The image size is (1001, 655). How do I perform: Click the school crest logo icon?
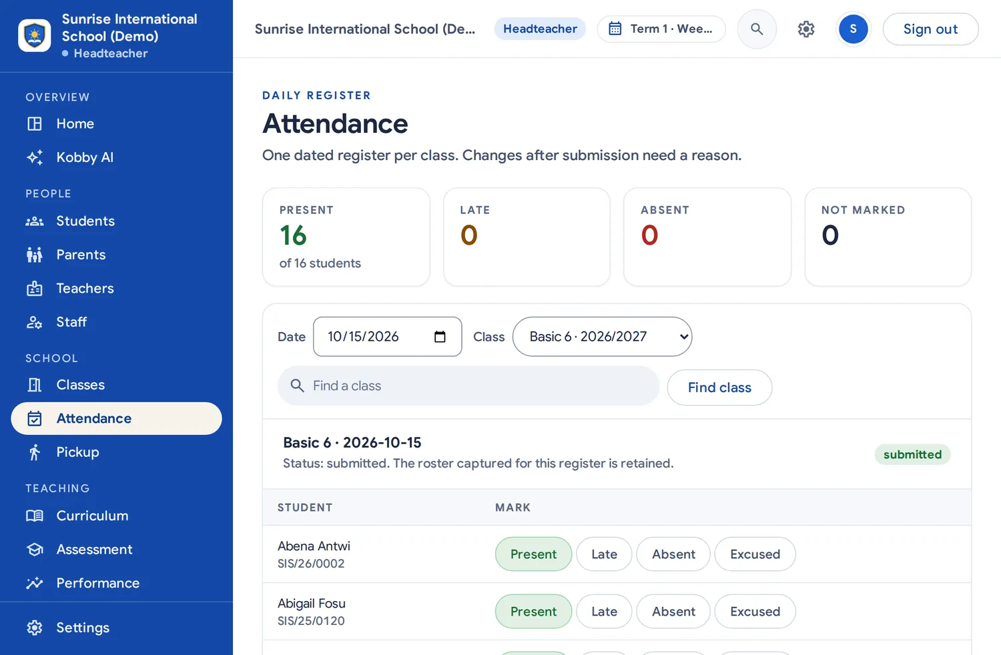click(x=35, y=35)
